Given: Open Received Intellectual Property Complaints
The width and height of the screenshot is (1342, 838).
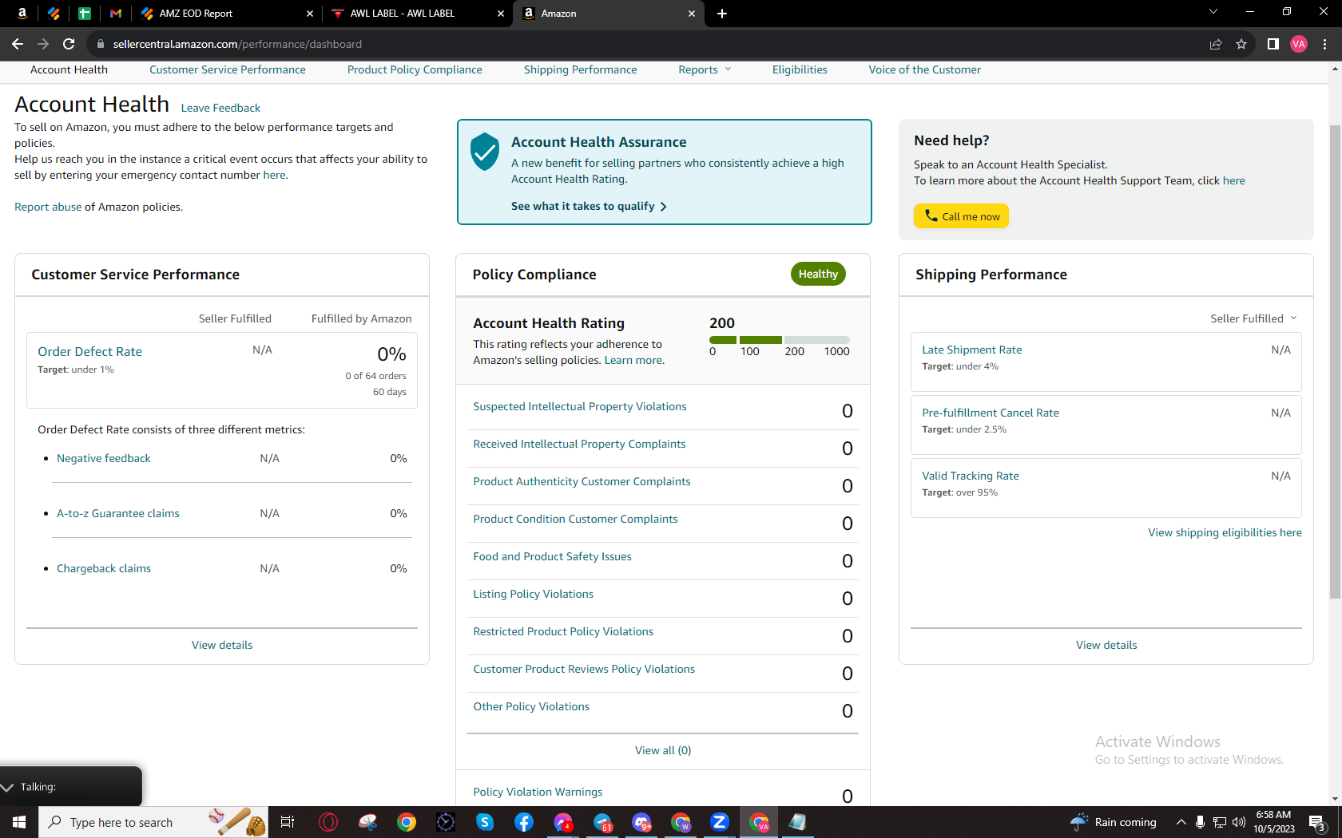Looking at the screenshot, I should point(579,444).
